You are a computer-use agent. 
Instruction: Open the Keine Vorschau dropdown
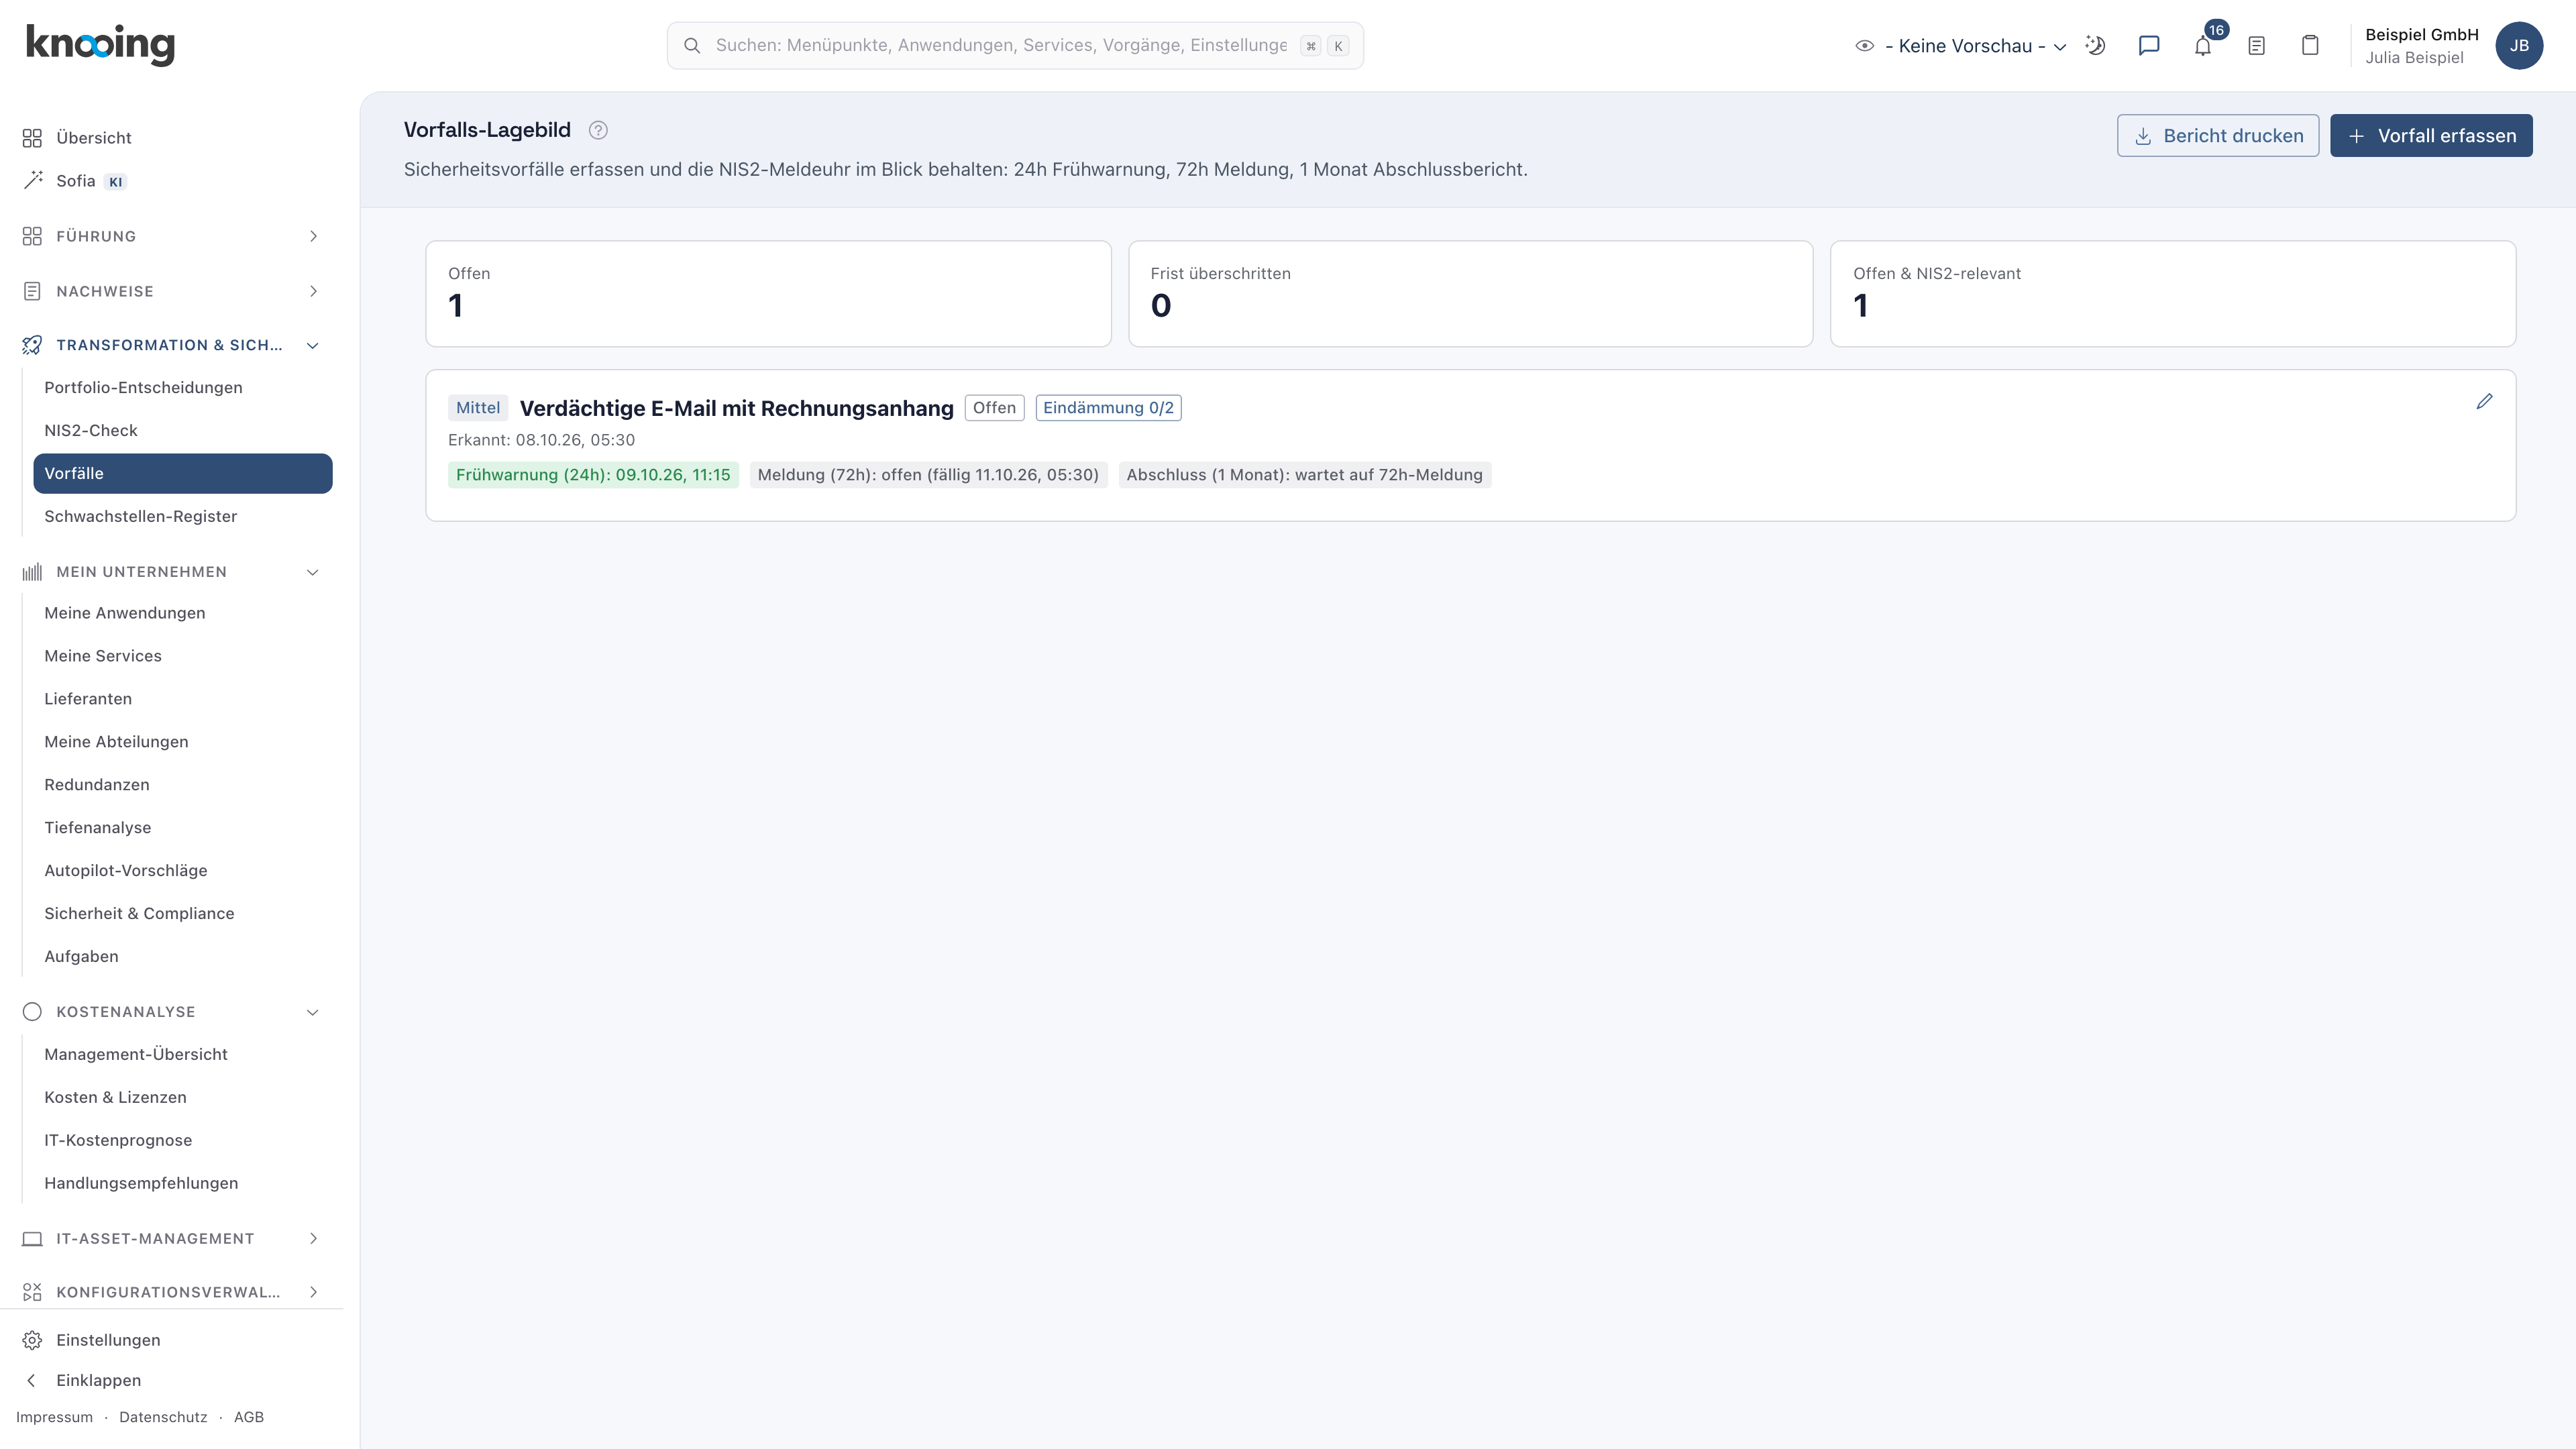1960,46
